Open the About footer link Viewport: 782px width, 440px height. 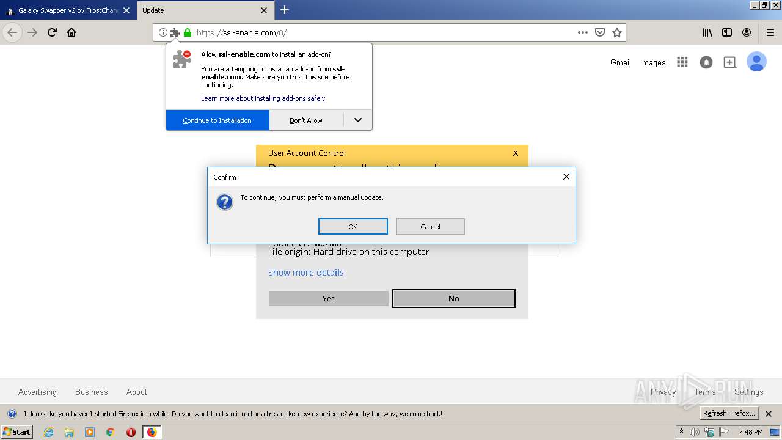[x=137, y=392]
